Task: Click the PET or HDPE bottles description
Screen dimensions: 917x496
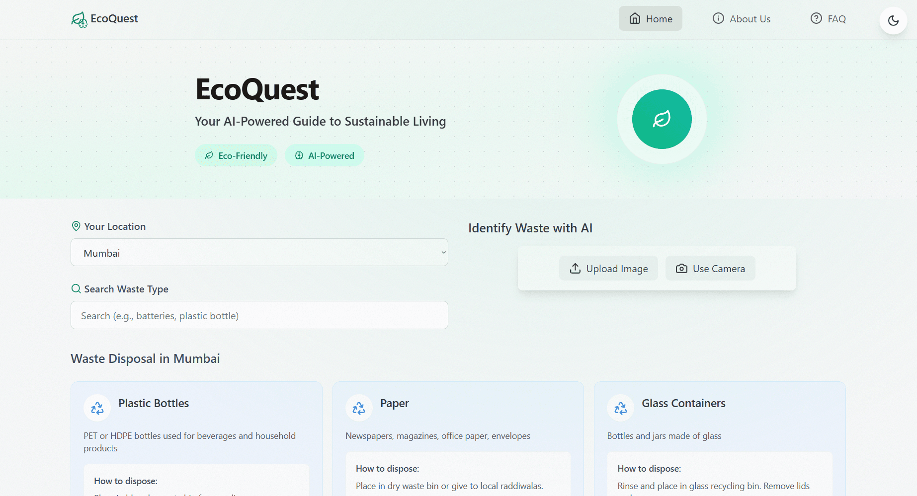Action: [x=189, y=442]
